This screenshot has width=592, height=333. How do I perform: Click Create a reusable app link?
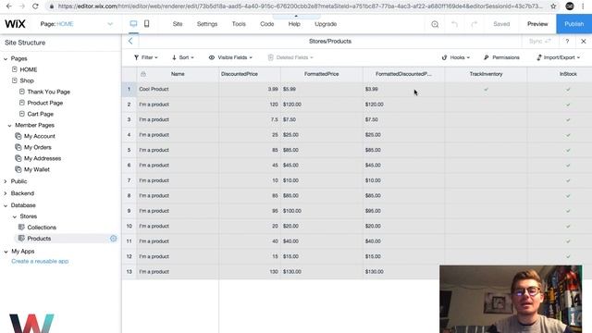40,261
